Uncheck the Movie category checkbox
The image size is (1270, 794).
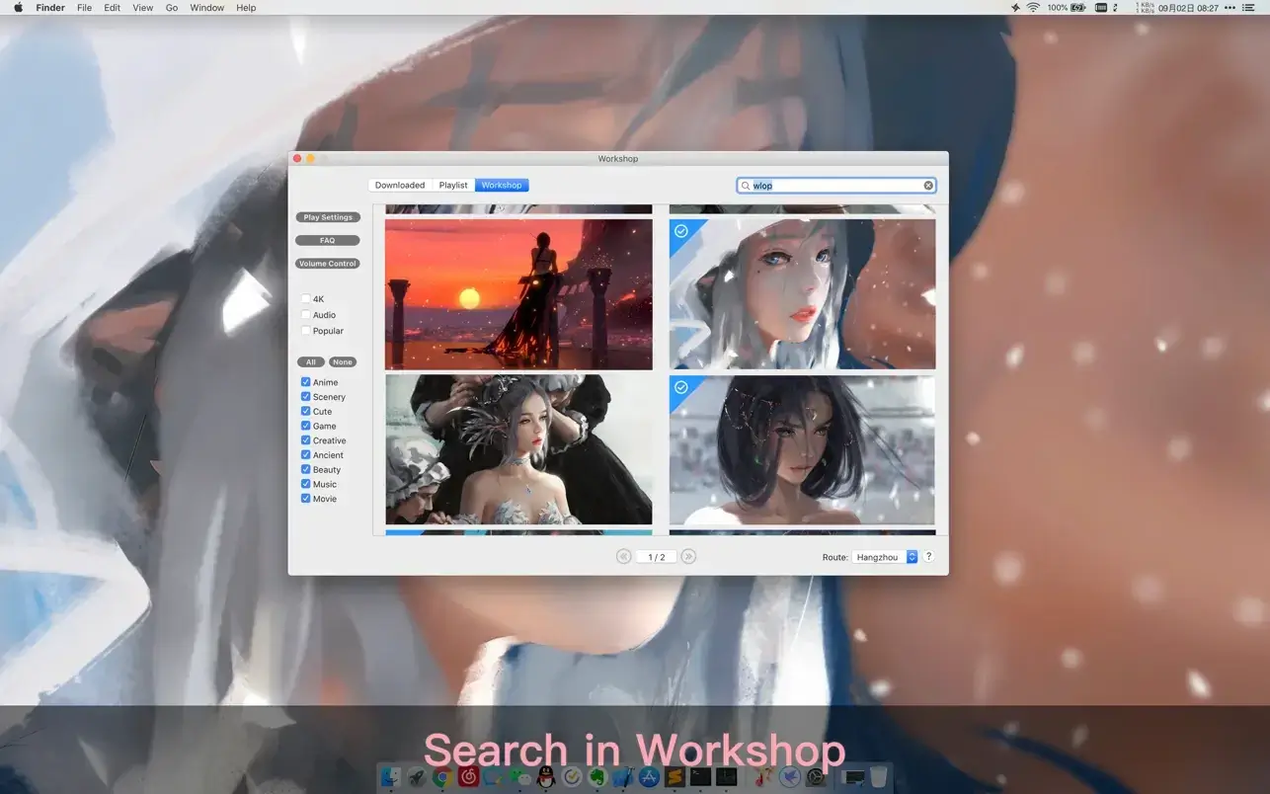click(x=305, y=499)
